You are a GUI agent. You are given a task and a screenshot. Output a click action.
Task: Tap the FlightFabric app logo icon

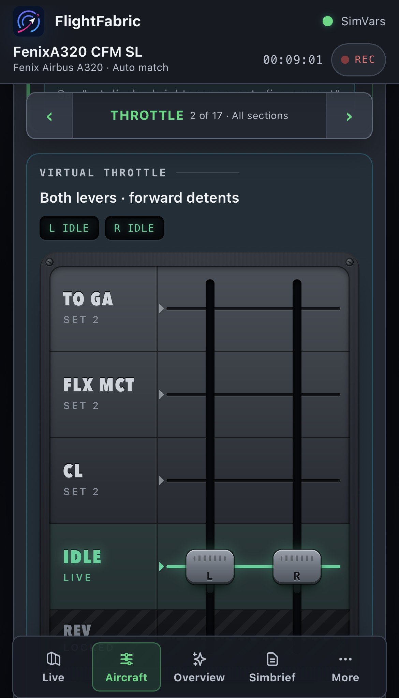tap(29, 21)
